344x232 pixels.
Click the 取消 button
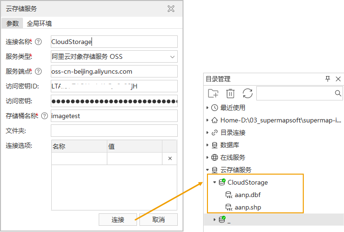click(158, 220)
